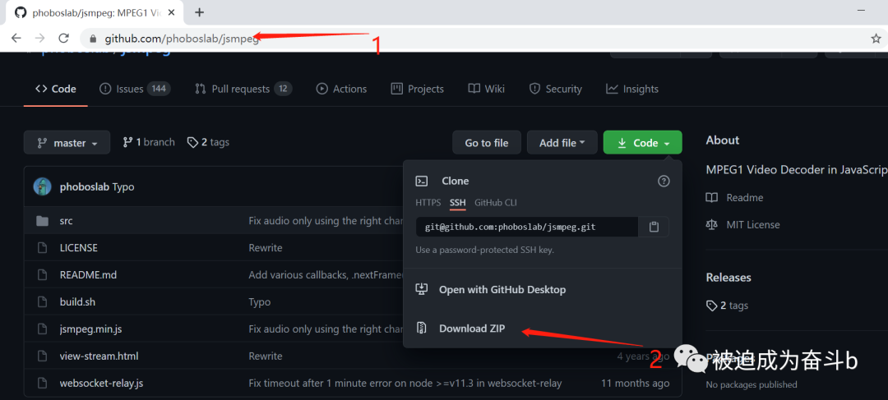Click the padlock site info icon
The image size is (888, 400).
[93, 39]
